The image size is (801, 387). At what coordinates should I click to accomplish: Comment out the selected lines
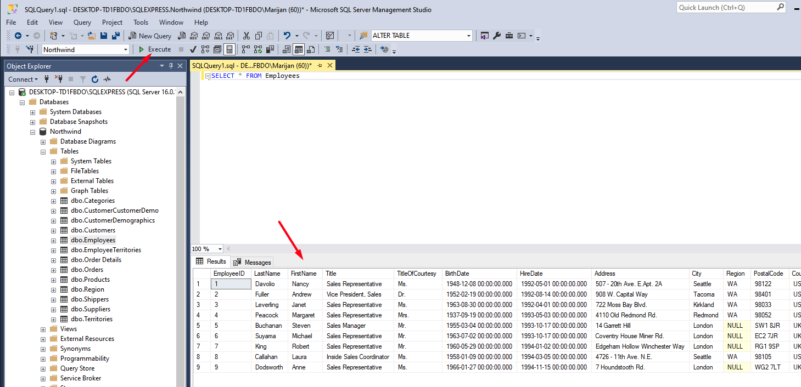327,49
